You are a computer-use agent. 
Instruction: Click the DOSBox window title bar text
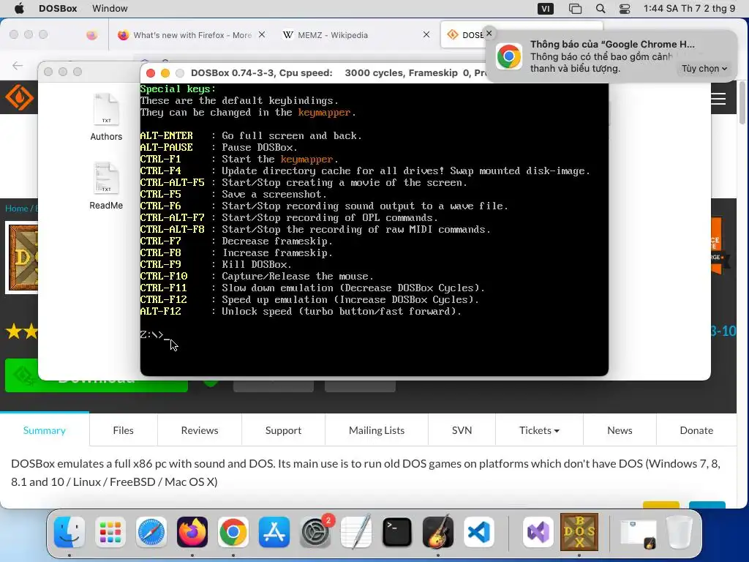pos(337,72)
